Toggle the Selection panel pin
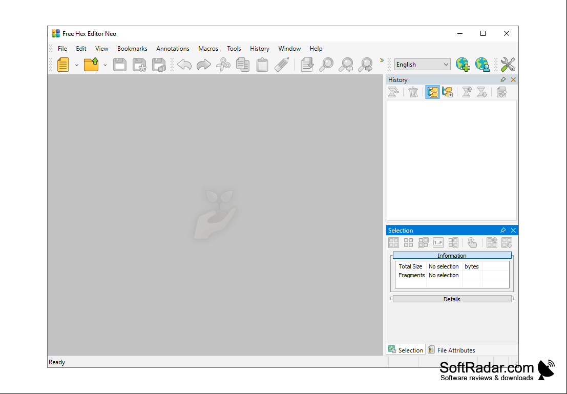The height and width of the screenshot is (394, 567). pyautogui.click(x=503, y=230)
